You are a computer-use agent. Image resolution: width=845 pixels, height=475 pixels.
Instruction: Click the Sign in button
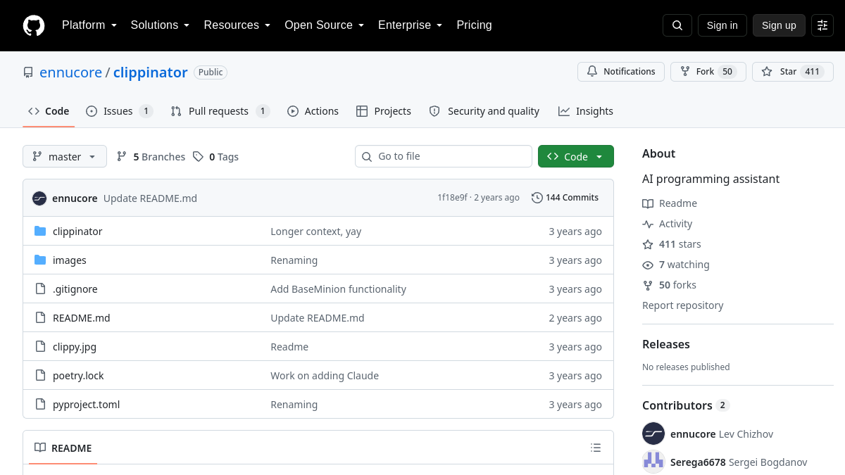pyautogui.click(x=722, y=25)
